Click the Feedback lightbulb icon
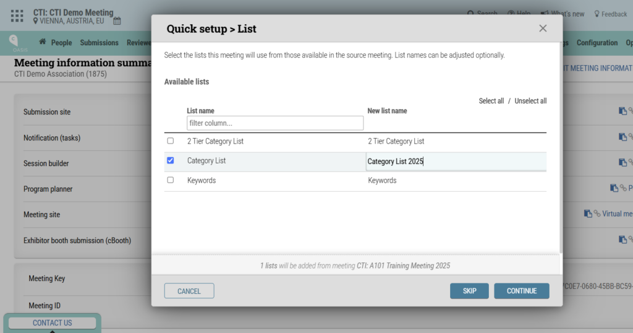This screenshot has height=333, width=633. click(x=597, y=14)
